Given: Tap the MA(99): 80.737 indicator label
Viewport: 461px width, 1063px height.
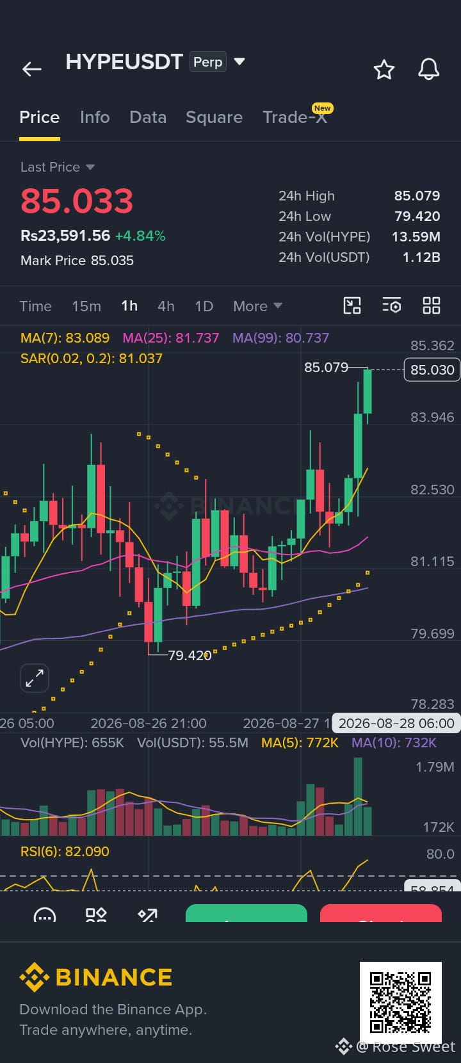Looking at the screenshot, I should [x=280, y=337].
